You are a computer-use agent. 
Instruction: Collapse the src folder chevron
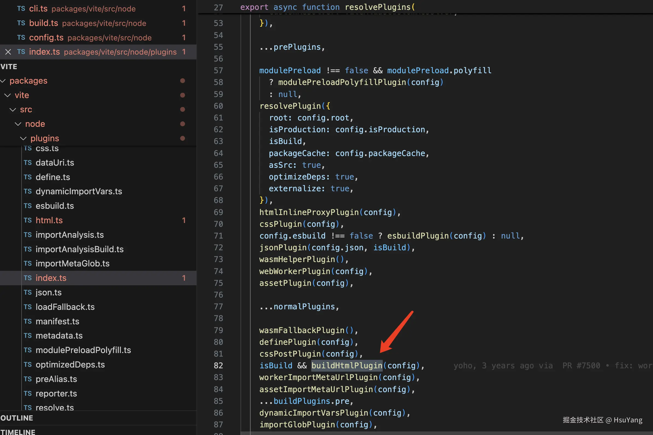click(13, 110)
